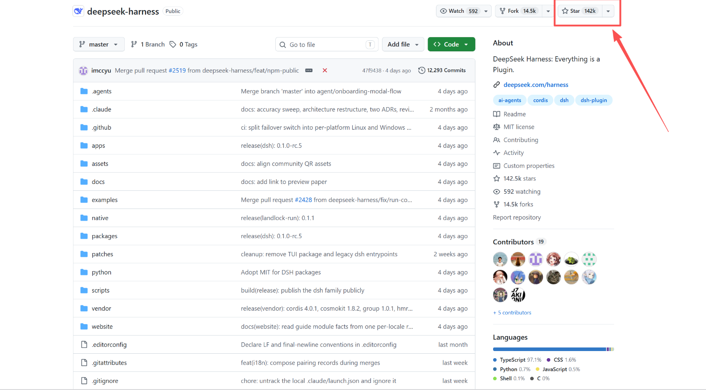706x390 pixels.
Task: Click Report repository link
Action: (x=517, y=217)
